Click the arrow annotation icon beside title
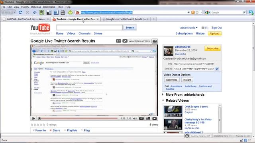The height and width of the screenshot is (143, 255). [x=125, y=41]
